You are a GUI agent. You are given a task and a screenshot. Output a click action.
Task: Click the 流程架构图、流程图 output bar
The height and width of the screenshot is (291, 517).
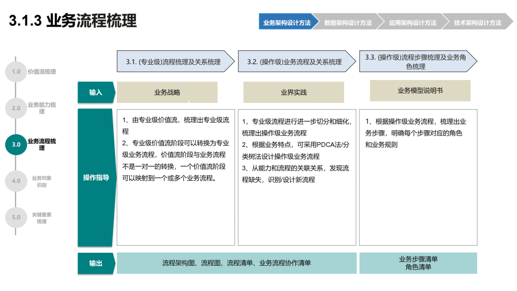(237, 263)
